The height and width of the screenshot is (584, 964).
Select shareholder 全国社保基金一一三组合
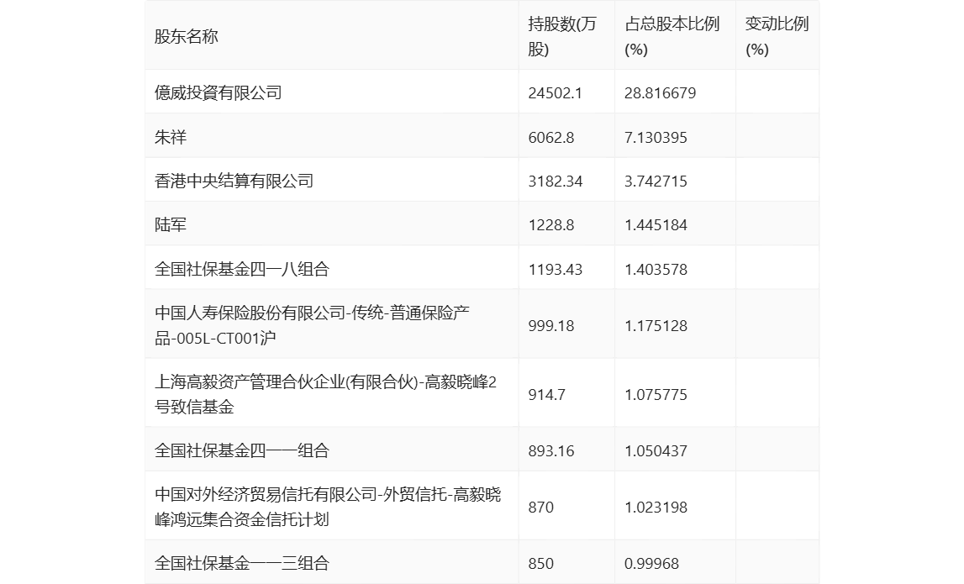click(242, 563)
